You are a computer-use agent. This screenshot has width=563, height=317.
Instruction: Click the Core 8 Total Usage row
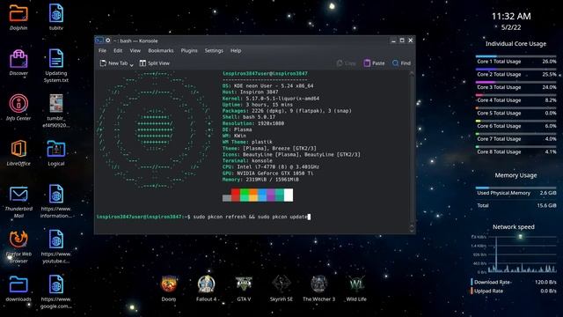[516, 151]
